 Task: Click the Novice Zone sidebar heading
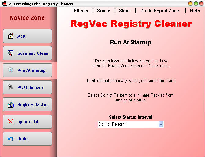27,18
